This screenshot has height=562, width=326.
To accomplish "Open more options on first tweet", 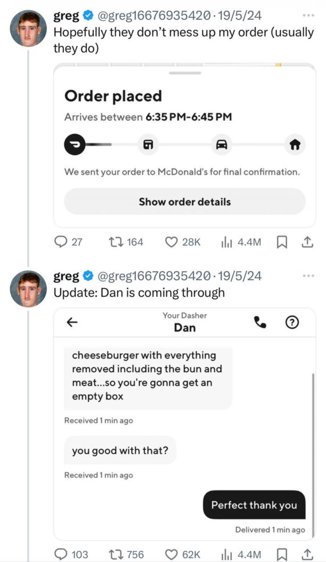I will tap(308, 15).
